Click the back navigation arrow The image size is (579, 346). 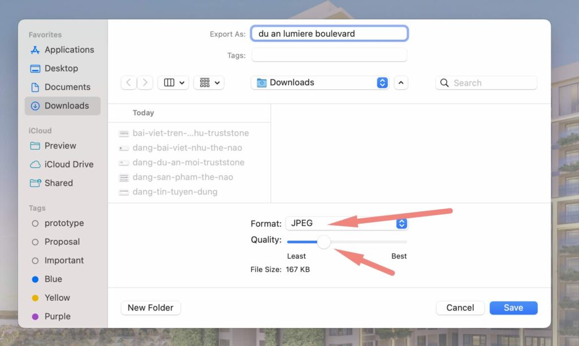(129, 83)
